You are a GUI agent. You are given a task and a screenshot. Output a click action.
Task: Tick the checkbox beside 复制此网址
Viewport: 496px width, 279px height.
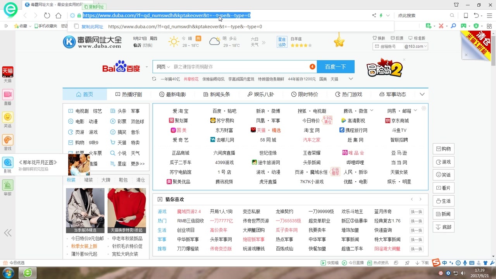pos(76,27)
